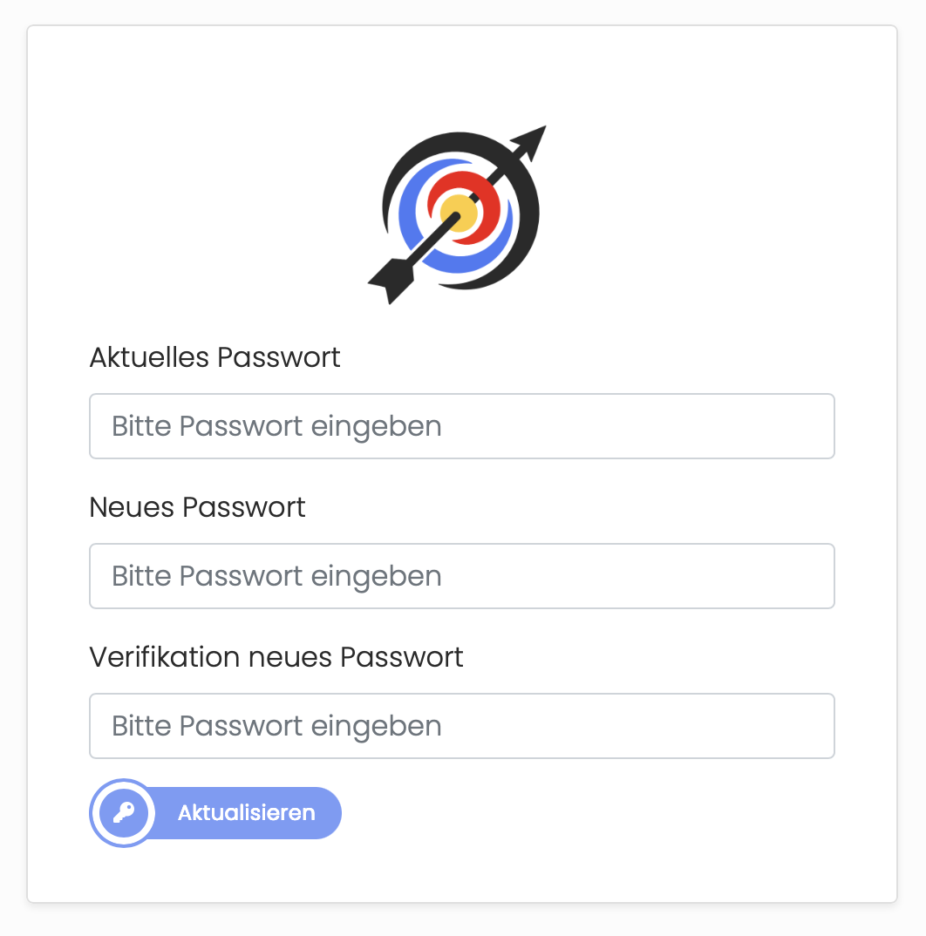The height and width of the screenshot is (936, 926).
Task: Click the circular key badge beside Aktualisieren
Action: 124,813
